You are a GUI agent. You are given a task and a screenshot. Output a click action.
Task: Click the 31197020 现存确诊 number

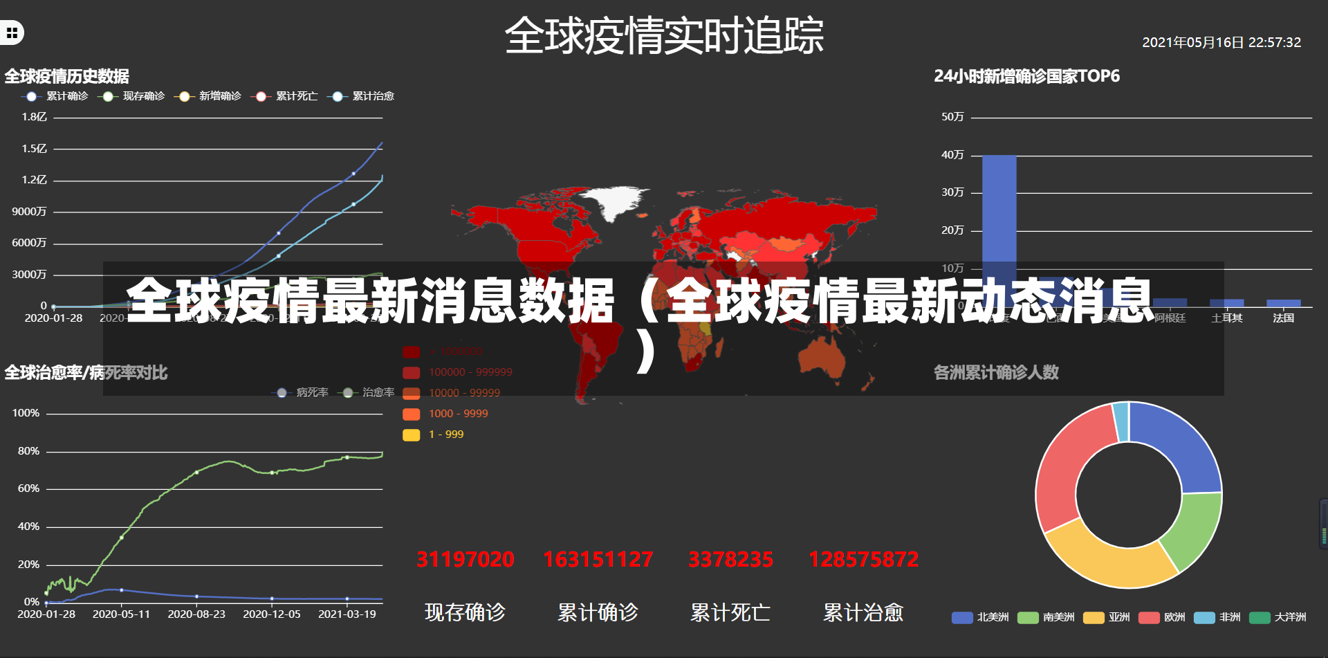tap(465, 560)
